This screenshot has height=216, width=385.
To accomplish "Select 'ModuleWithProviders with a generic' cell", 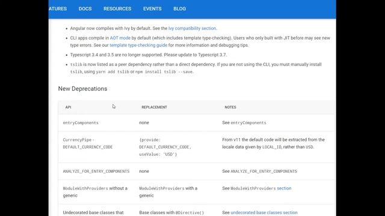I will (168, 192).
